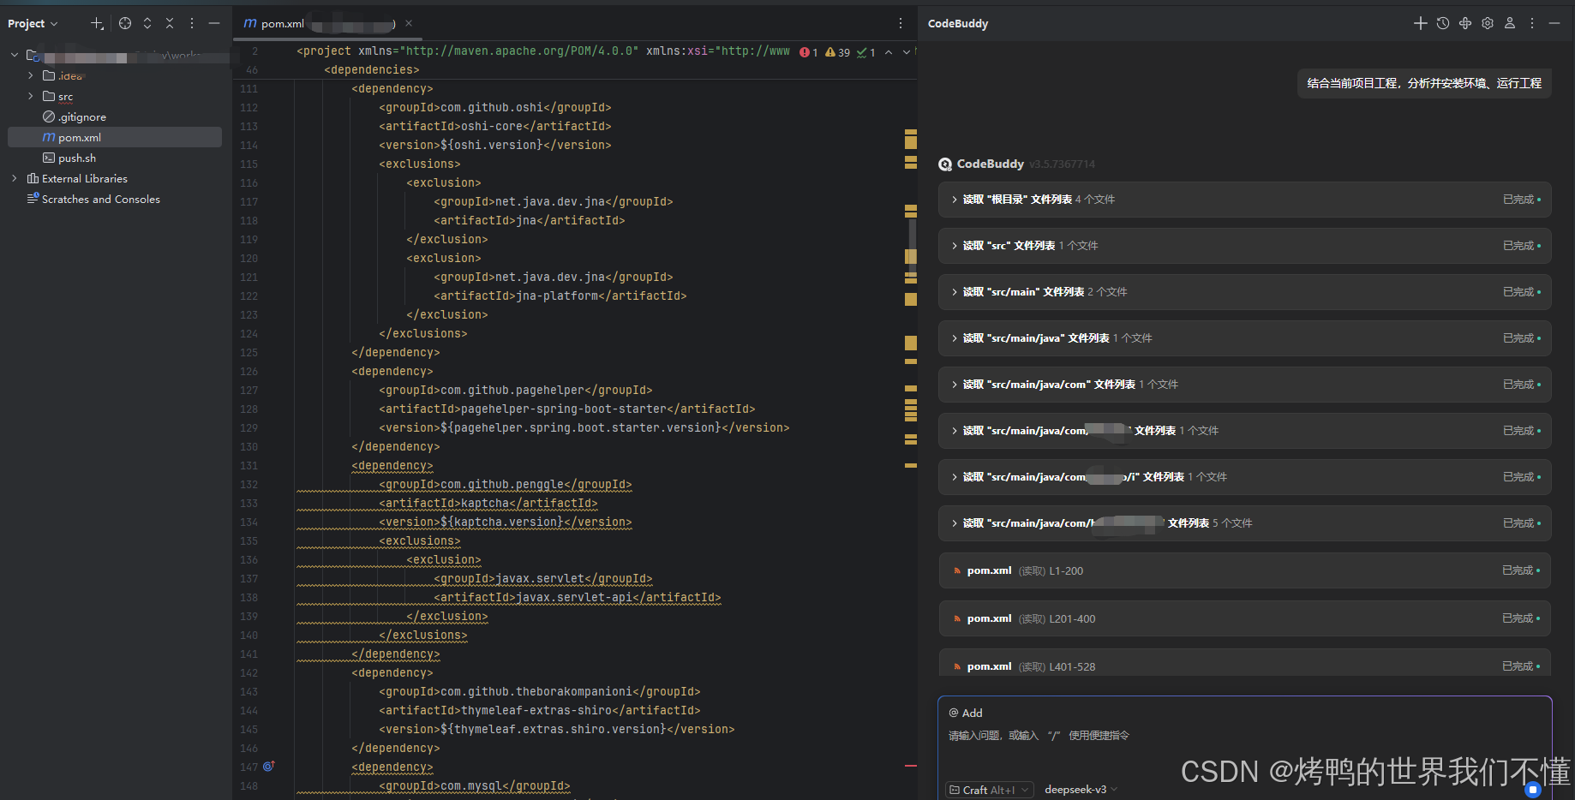Image resolution: width=1575 pixels, height=800 pixels.
Task: Expand the 读取 "src/main/java/com" 文件列表 step
Action: [x=1245, y=385]
